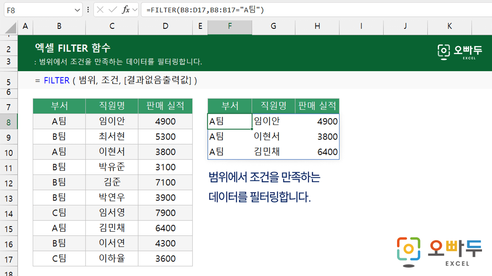The image size is (492, 276).
Task: Expand the dropdown next to fx
Action: tap(135, 10)
